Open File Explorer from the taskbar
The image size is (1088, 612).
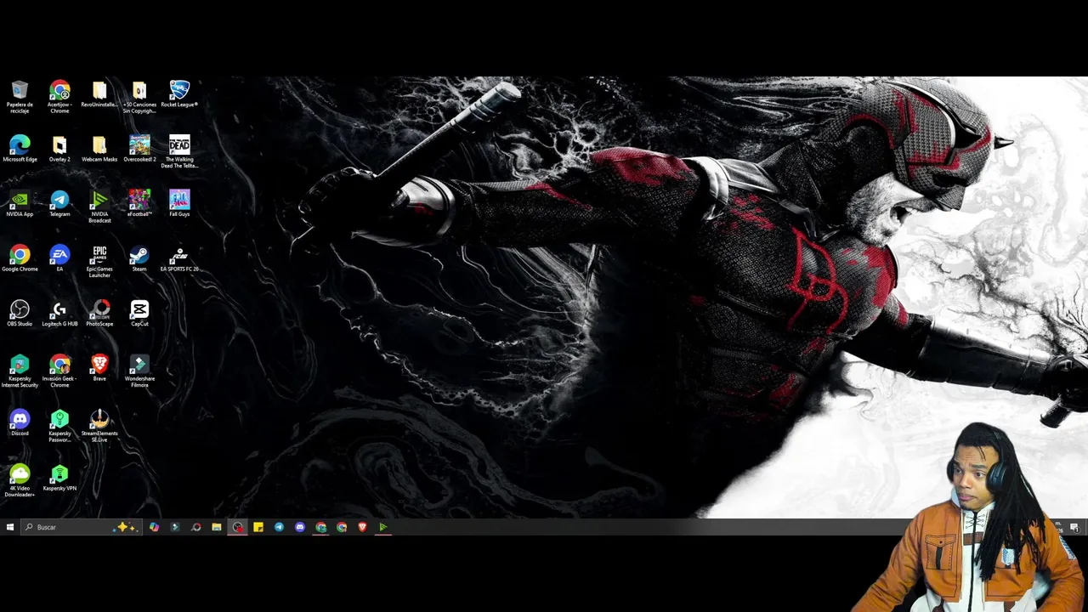pos(217,527)
